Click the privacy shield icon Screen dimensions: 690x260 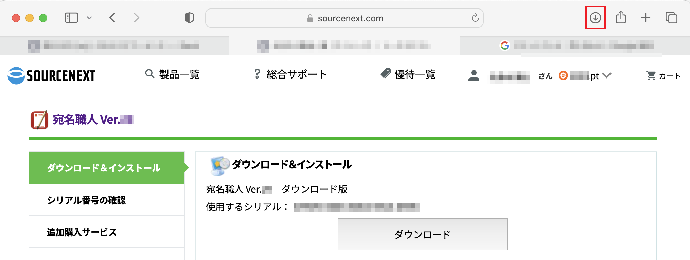[x=189, y=18]
